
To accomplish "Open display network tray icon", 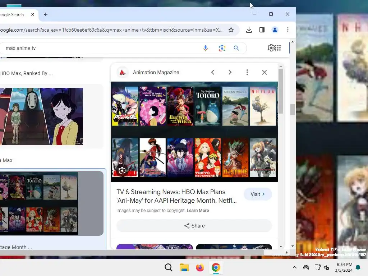I will (x=318, y=267).
